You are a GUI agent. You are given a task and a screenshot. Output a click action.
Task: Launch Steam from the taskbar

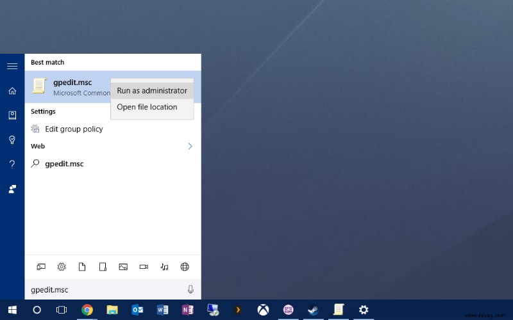point(314,310)
